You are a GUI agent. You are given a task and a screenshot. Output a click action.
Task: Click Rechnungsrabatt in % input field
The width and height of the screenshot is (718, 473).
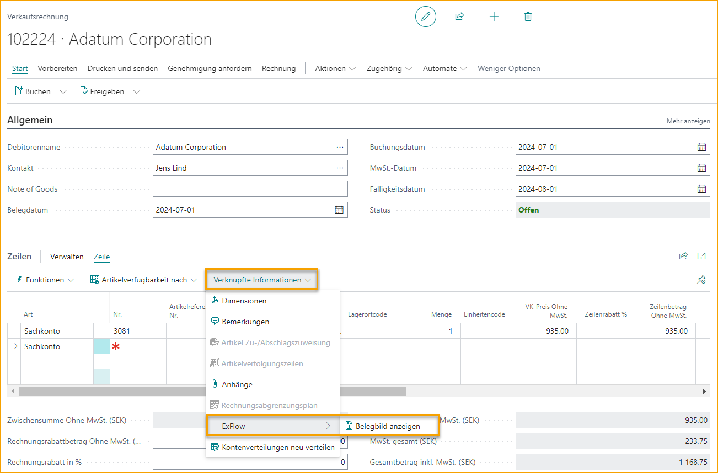[x=250, y=462]
